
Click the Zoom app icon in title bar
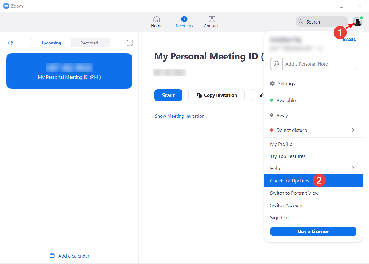tap(6, 6)
